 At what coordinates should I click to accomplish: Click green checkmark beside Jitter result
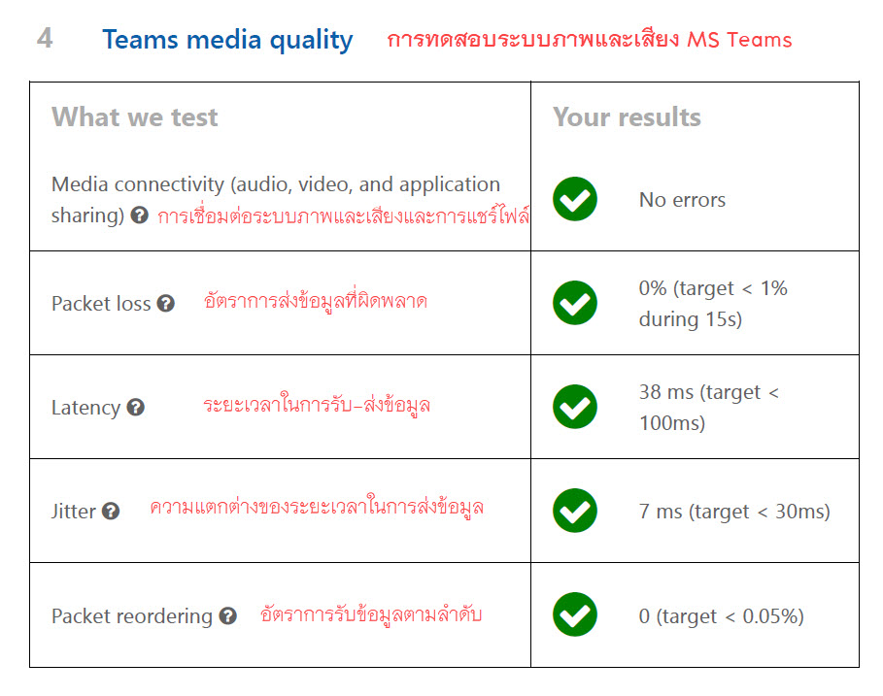pos(575,511)
